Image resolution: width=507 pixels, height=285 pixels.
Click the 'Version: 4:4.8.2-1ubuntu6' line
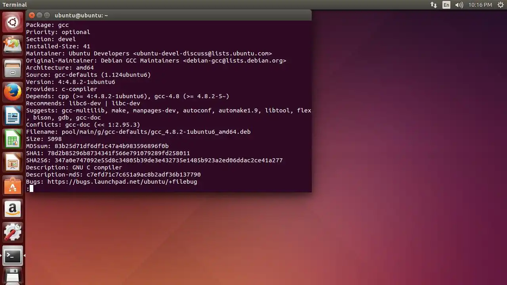click(71, 82)
